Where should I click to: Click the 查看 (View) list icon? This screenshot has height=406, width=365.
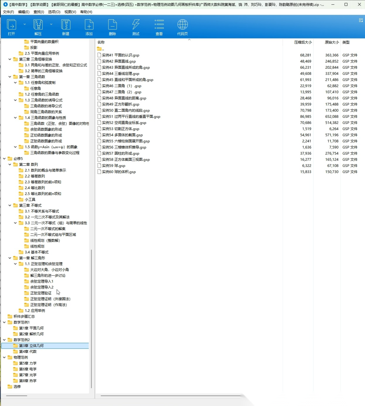[x=159, y=25]
